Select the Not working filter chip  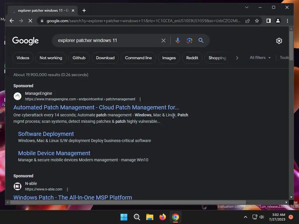pyautogui.click(x=51, y=58)
